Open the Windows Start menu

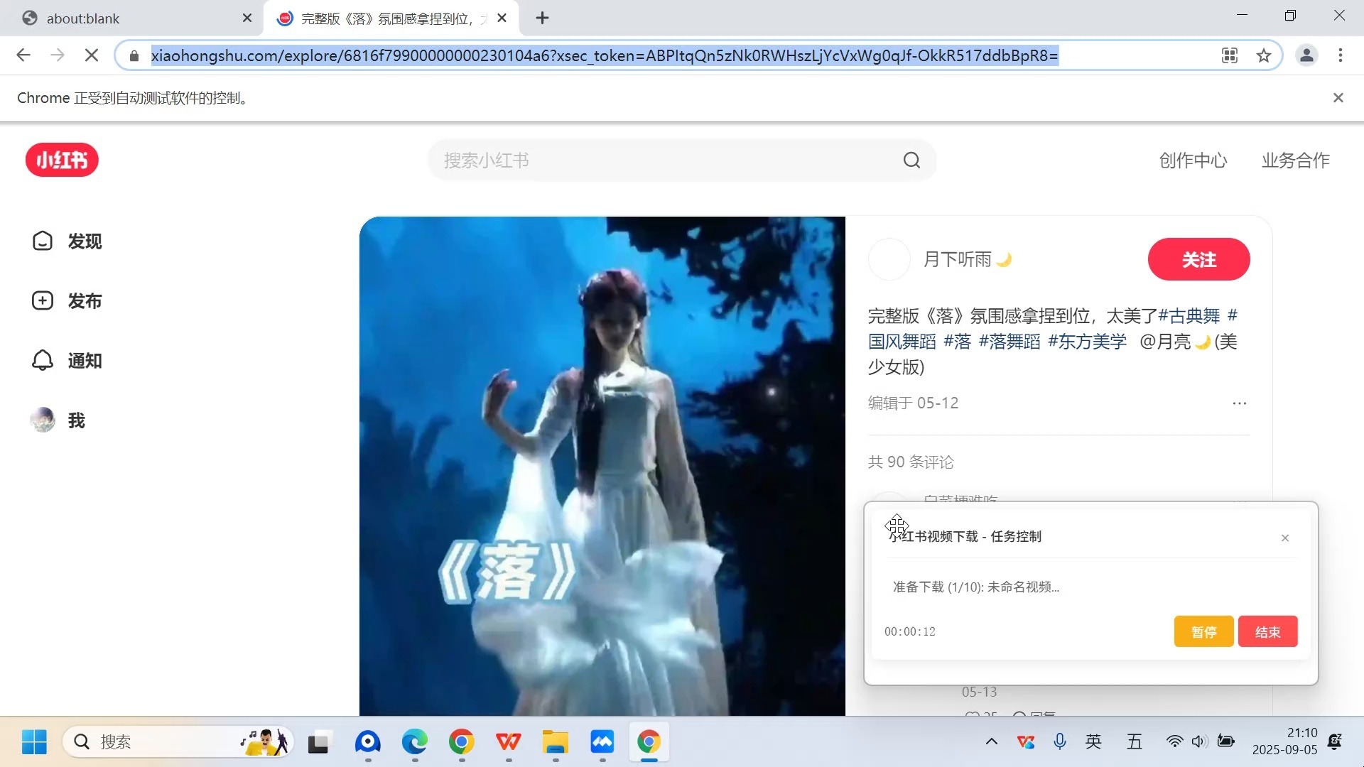click(x=34, y=742)
